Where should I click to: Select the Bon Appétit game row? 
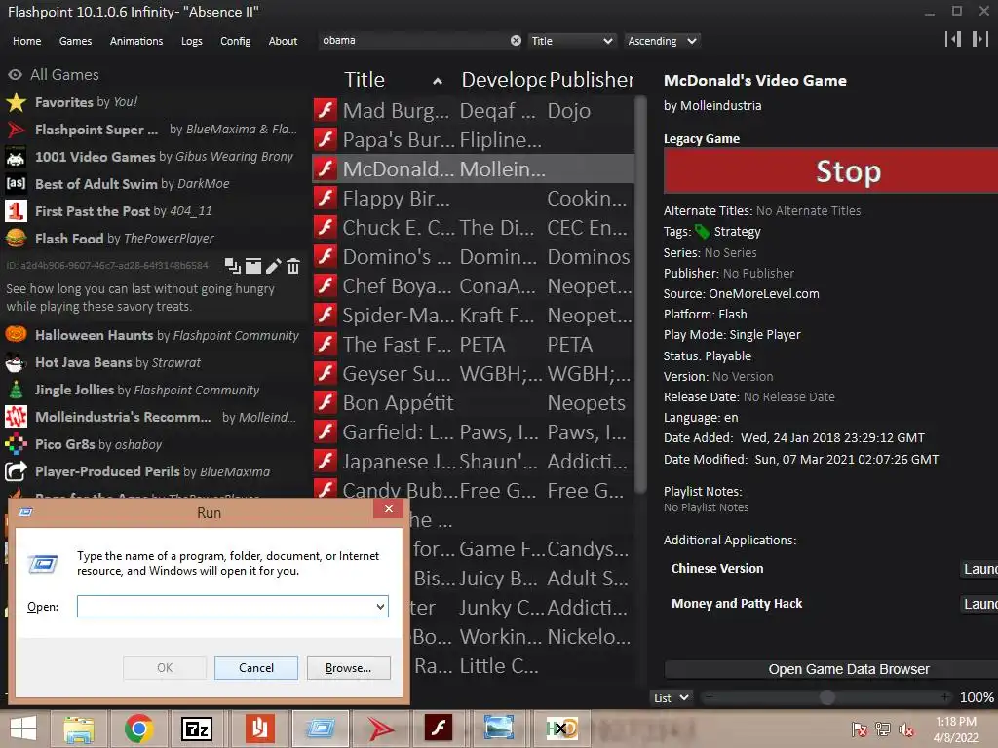pyautogui.click(x=473, y=402)
